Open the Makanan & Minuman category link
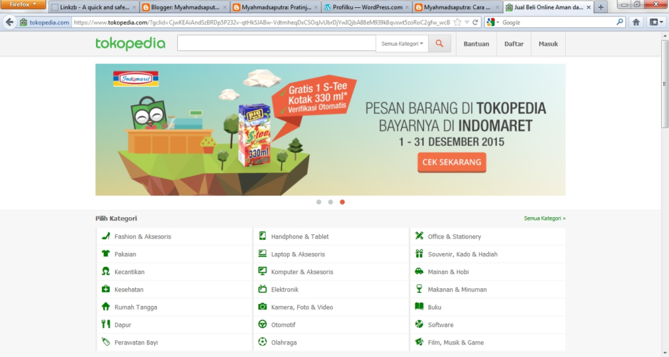Image resolution: width=669 pixels, height=357 pixels. click(x=457, y=289)
